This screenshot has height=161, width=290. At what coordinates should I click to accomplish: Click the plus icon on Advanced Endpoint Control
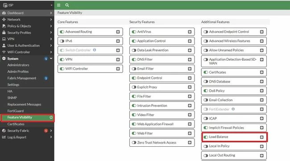click(261, 32)
